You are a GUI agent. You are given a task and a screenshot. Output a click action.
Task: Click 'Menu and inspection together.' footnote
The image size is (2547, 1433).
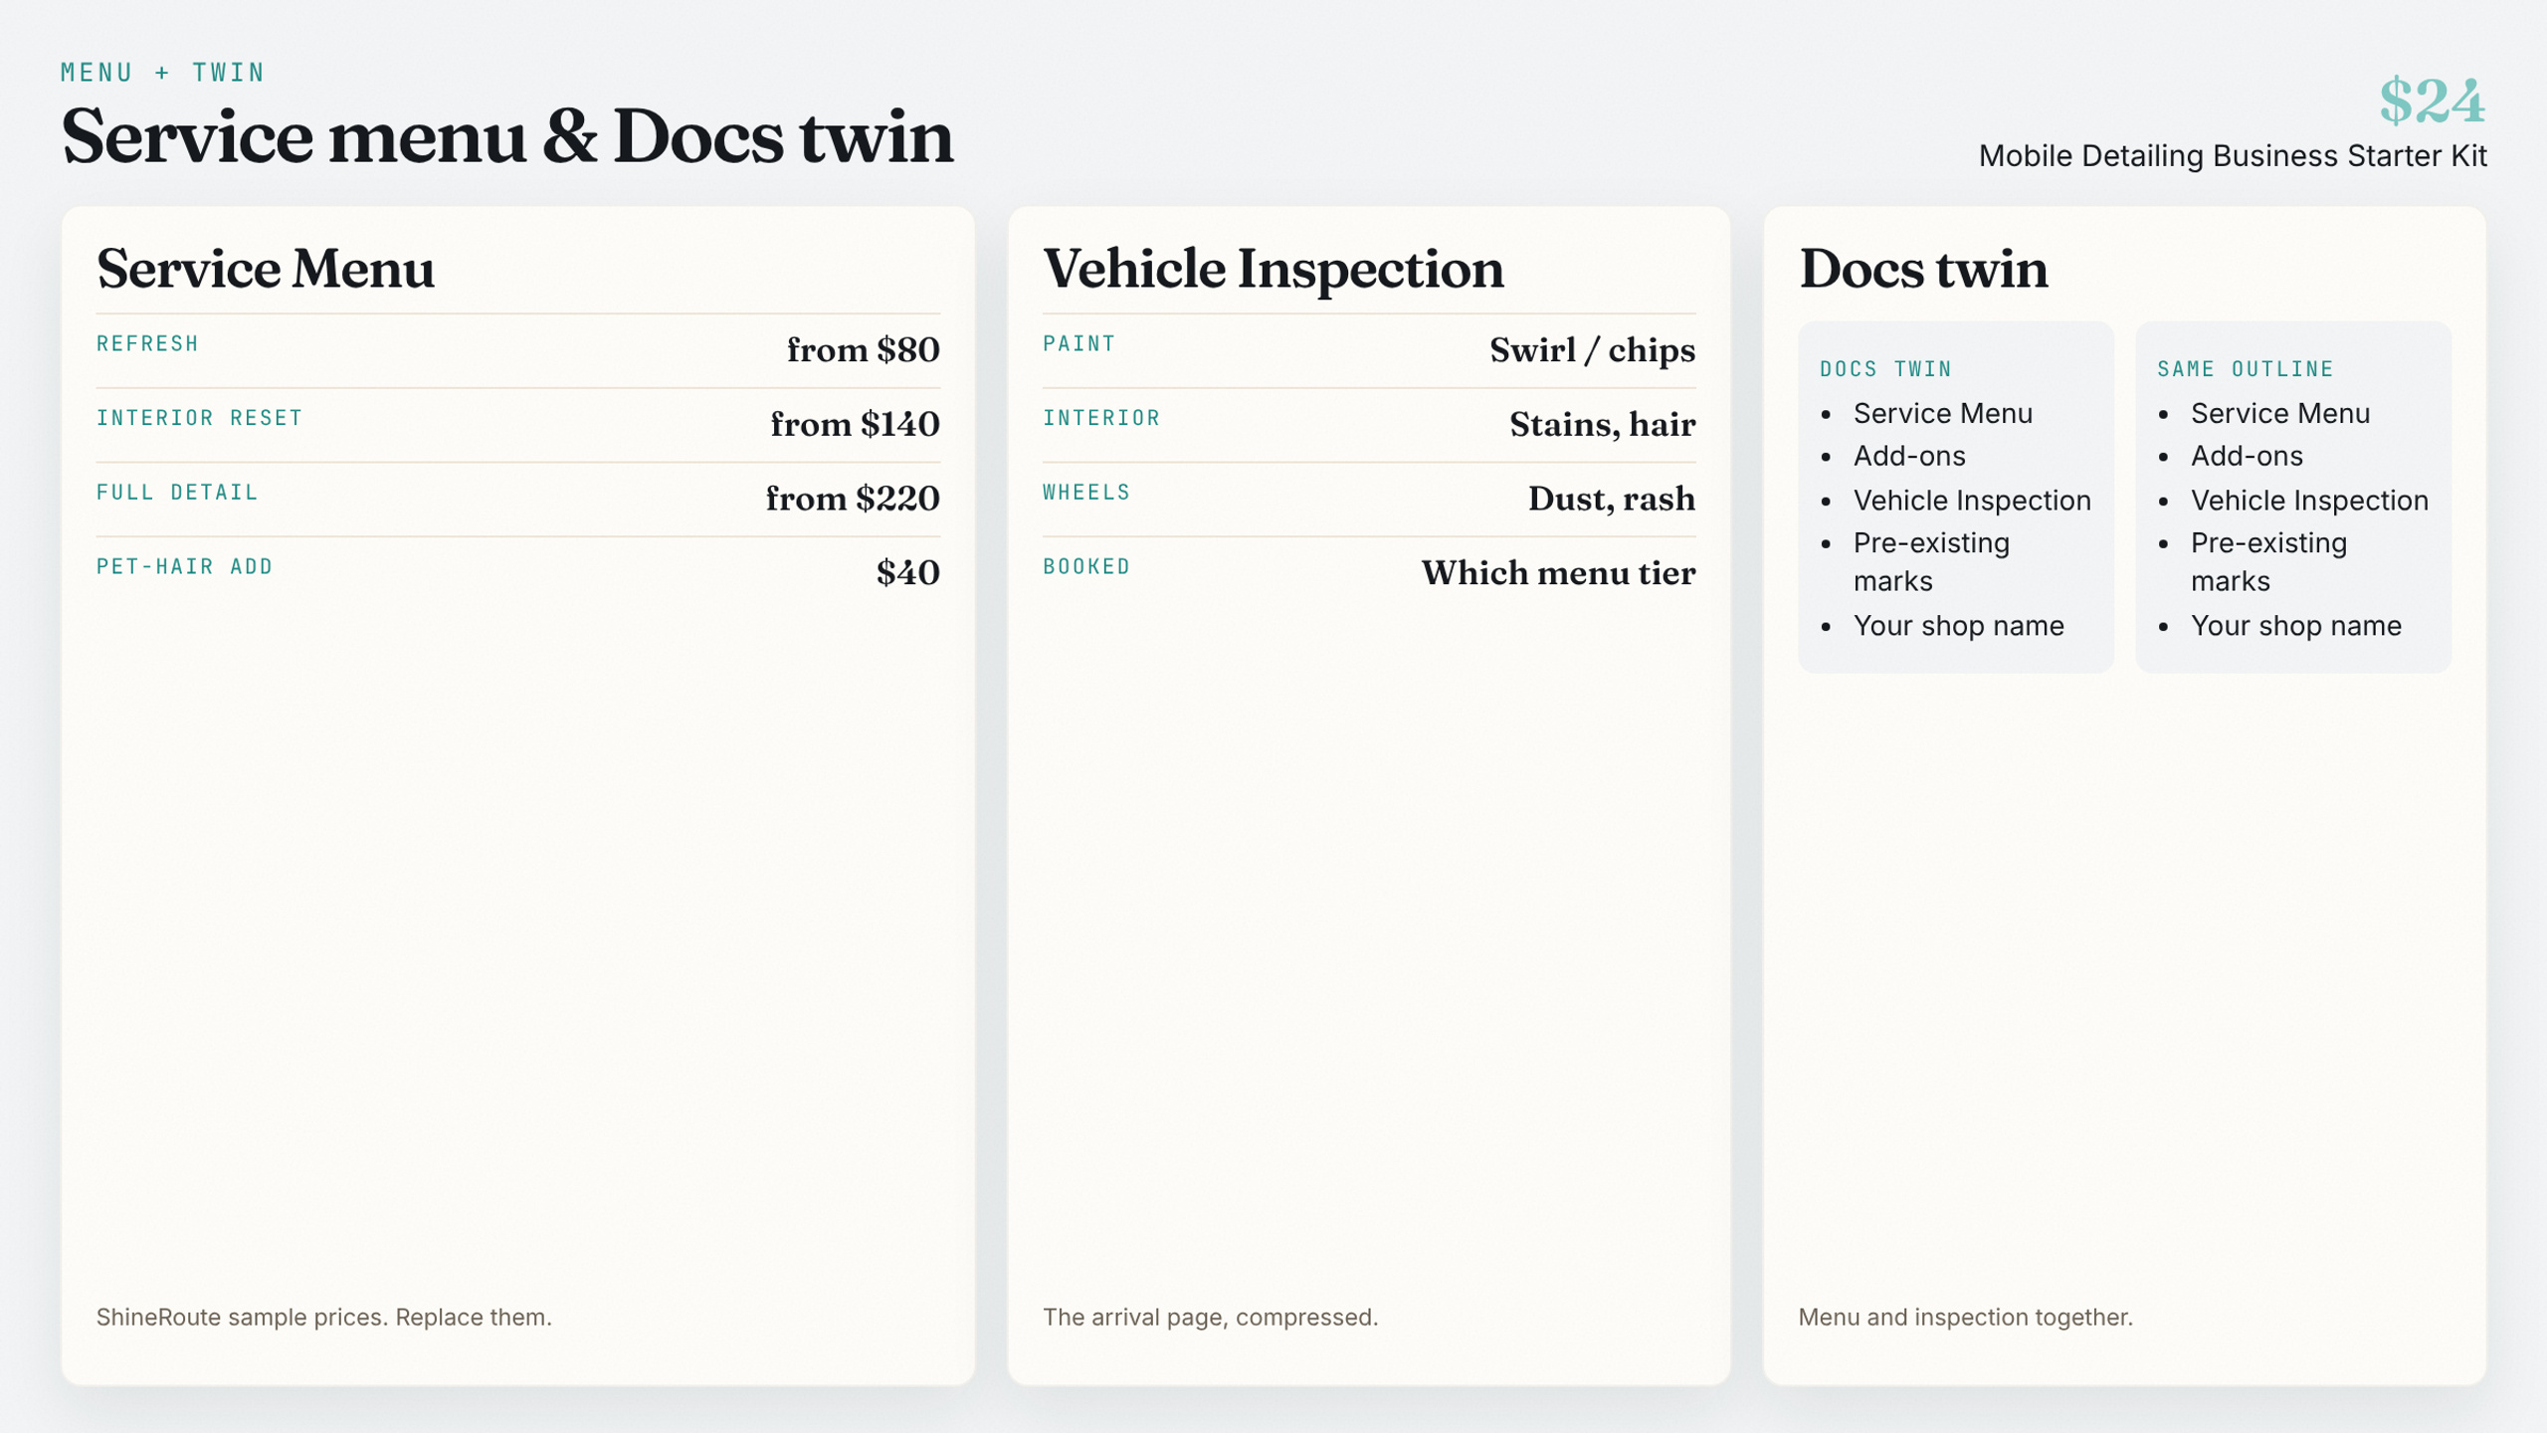pos(1965,1318)
